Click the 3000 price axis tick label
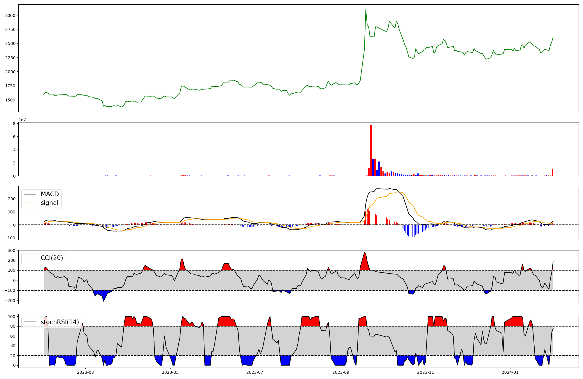 (10, 15)
